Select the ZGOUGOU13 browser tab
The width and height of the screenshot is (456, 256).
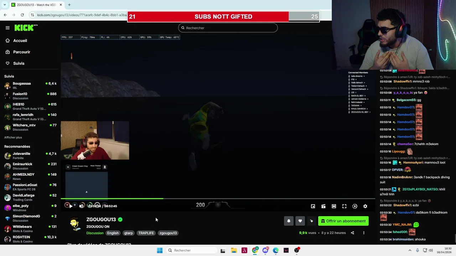[36, 5]
